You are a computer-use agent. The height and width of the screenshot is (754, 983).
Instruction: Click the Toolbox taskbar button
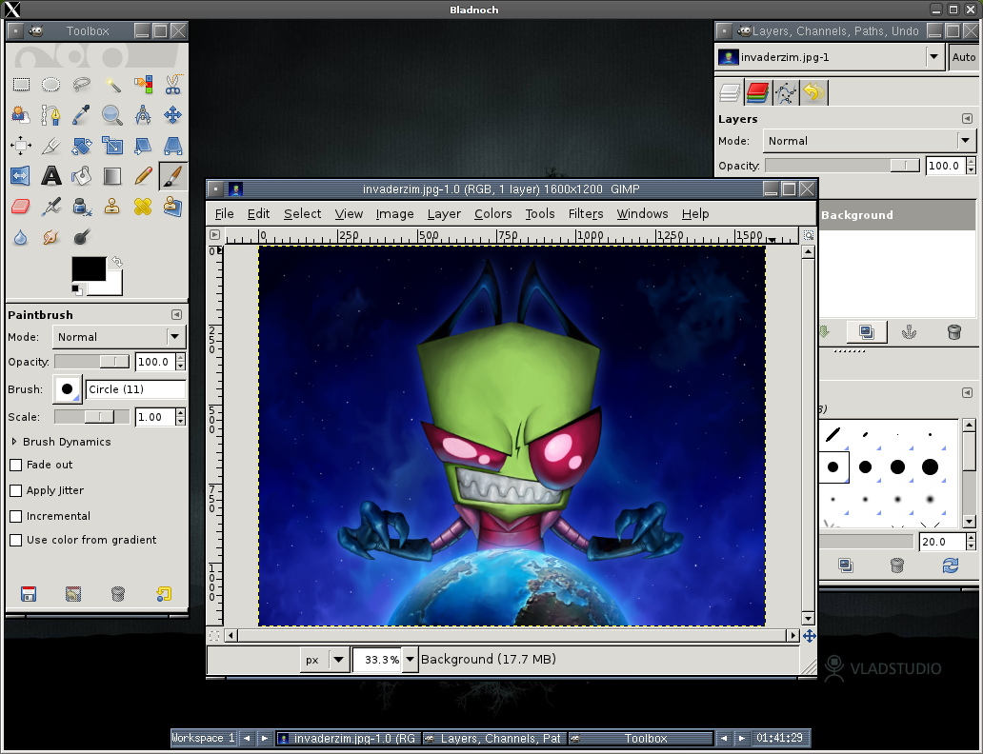[x=645, y=738]
